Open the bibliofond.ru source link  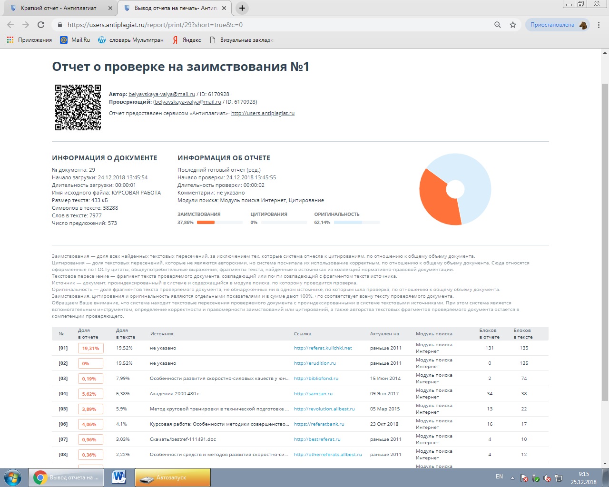(x=316, y=379)
